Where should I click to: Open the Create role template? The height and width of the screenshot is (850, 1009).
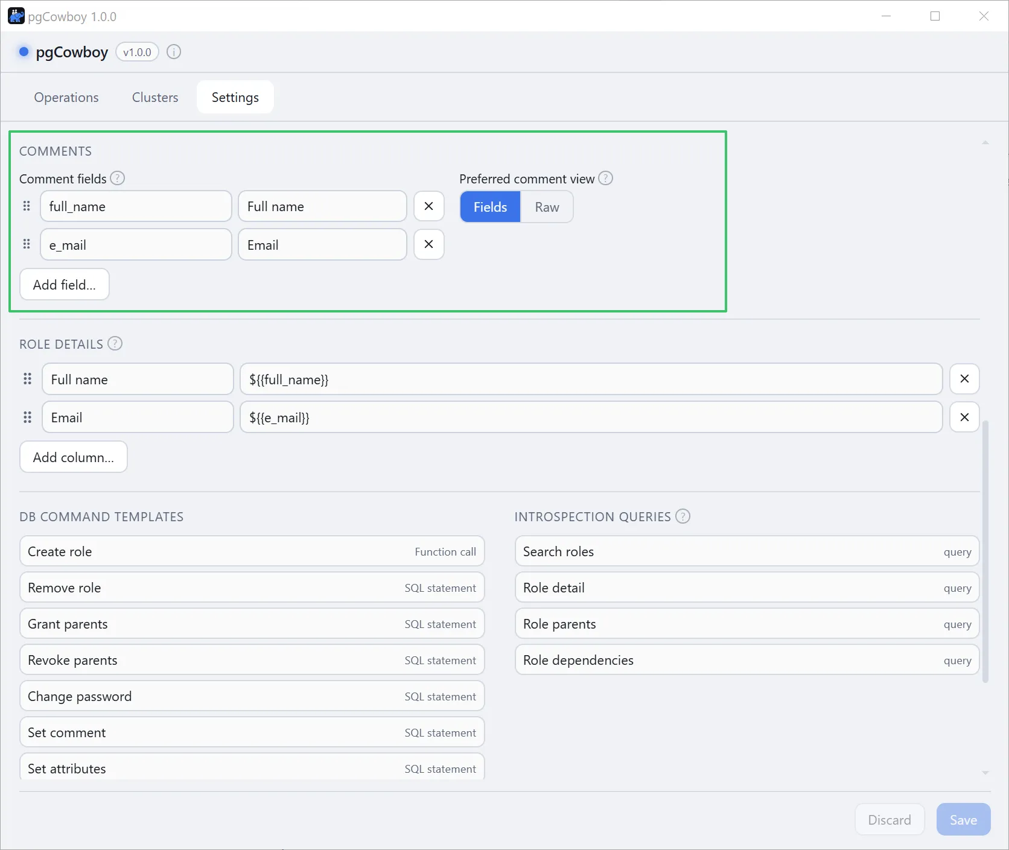pos(252,551)
